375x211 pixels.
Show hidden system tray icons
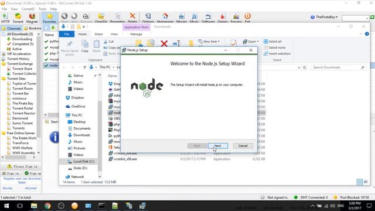coord(312,206)
